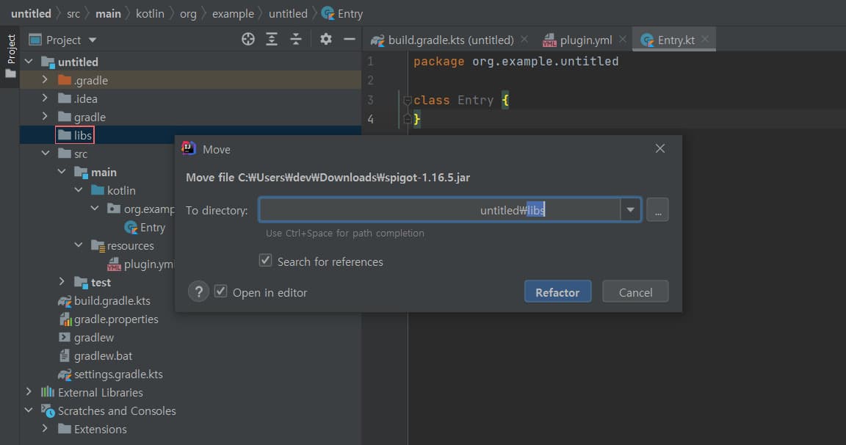
Task: Click the locate/select opened file target icon
Action: (248, 40)
